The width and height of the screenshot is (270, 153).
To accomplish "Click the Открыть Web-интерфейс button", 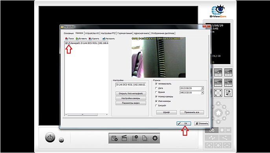I will click(131, 94).
